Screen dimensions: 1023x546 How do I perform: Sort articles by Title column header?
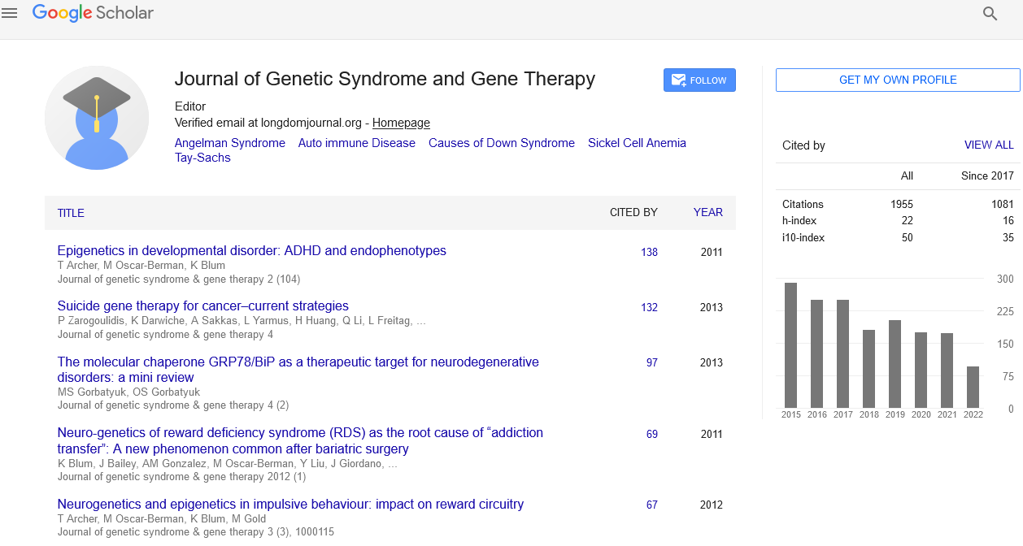pyautogui.click(x=71, y=213)
